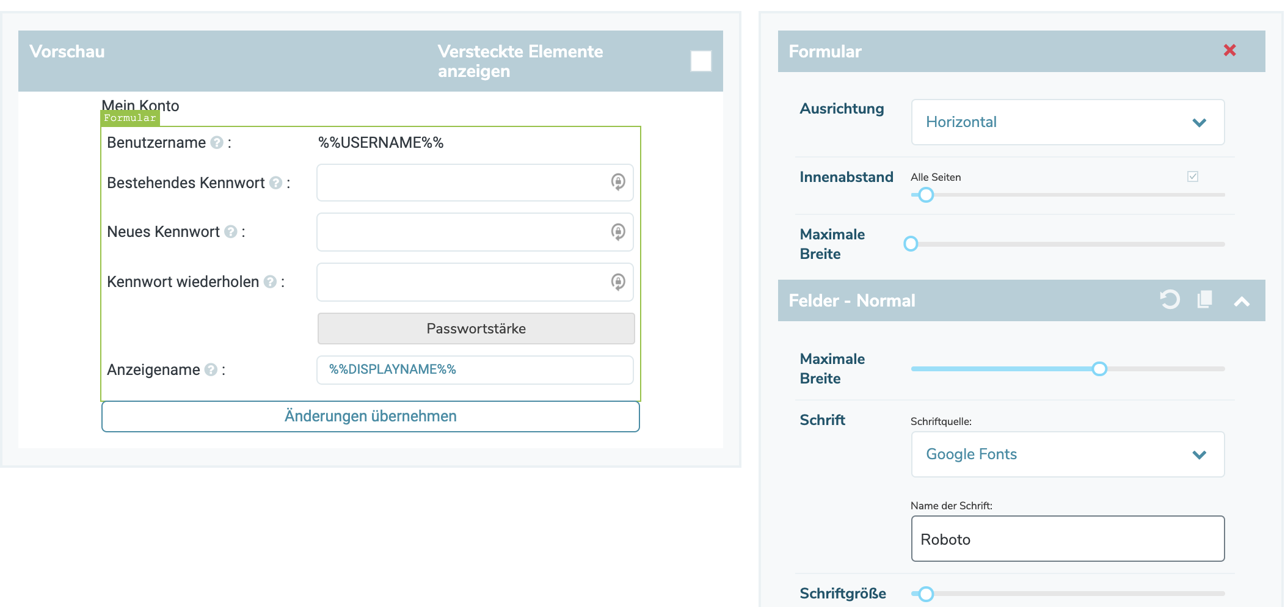
Task: Open the Schriftquelle Google Fonts dropdown
Action: [x=1067, y=454]
